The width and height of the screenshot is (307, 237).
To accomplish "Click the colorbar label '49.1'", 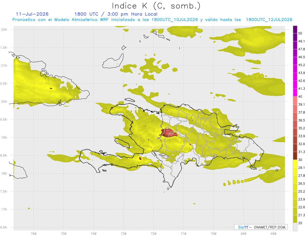I will (302, 41).
